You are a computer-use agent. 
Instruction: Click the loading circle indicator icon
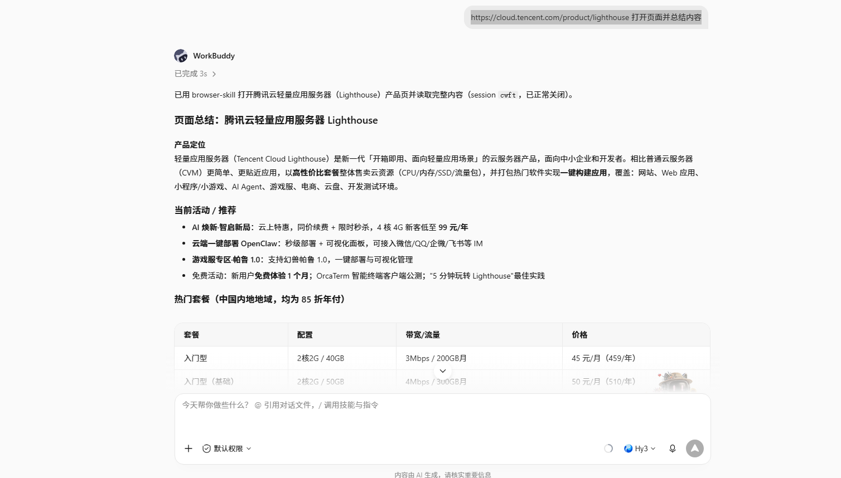click(x=608, y=448)
